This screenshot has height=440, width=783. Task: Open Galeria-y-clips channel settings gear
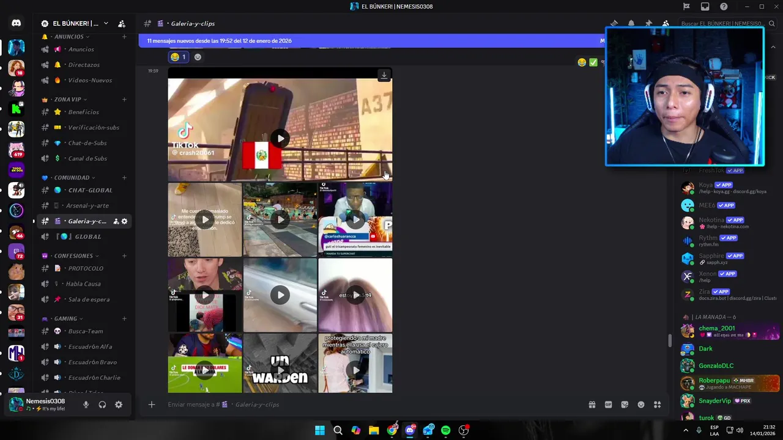(124, 221)
